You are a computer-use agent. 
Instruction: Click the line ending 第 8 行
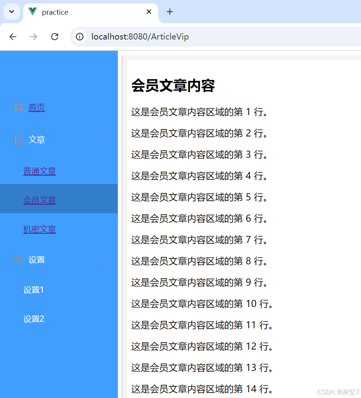point(199,261)
